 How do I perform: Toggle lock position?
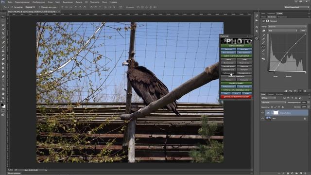pos(279,107)
